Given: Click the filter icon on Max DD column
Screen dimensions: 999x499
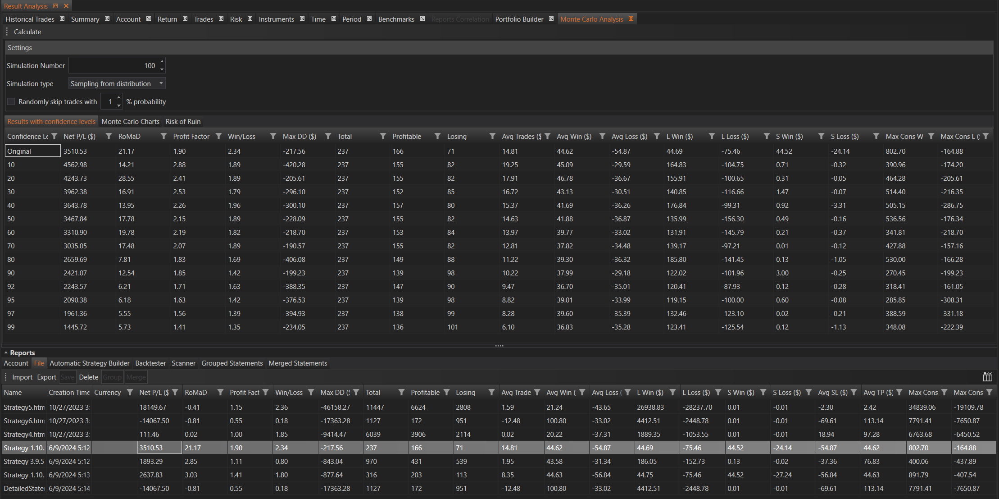Looking at the screenshot, I should pyautogui.click(x=328, y=136).
